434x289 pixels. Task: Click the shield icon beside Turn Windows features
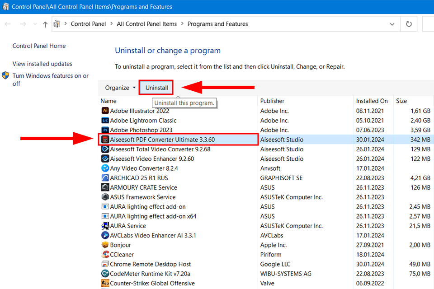[5, 75]
